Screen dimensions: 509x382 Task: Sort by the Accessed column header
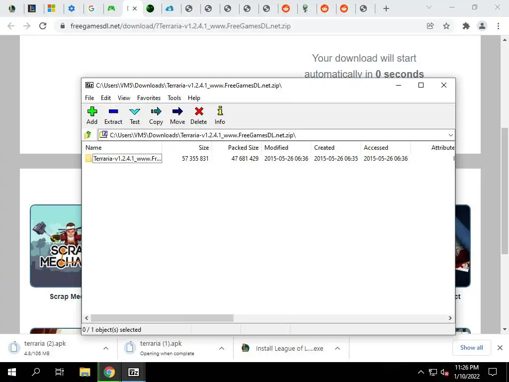click(x=385, y=147)
